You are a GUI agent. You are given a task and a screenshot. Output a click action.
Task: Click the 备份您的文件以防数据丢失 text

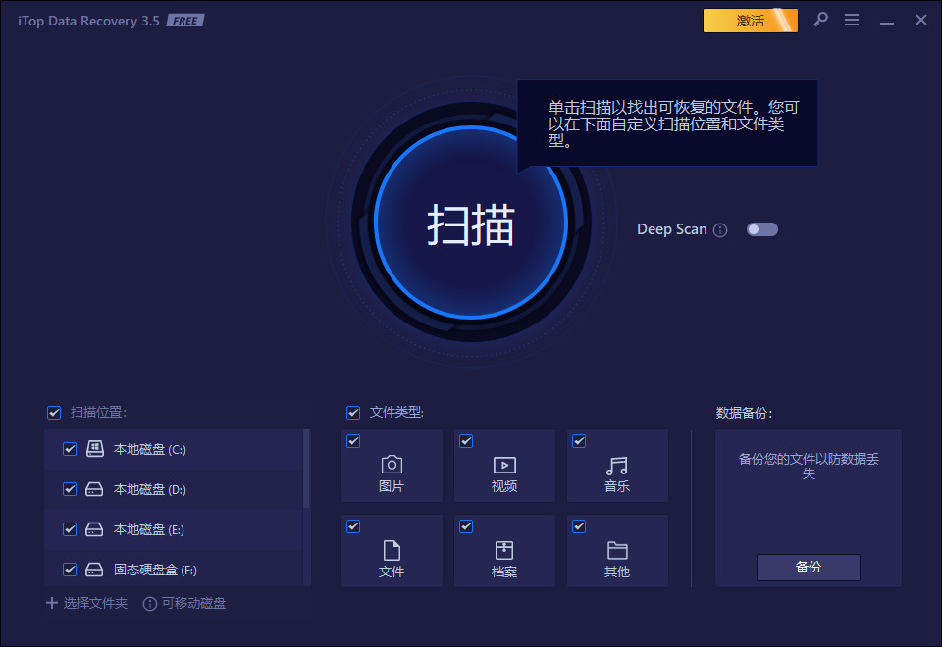(x=809, y=467)
